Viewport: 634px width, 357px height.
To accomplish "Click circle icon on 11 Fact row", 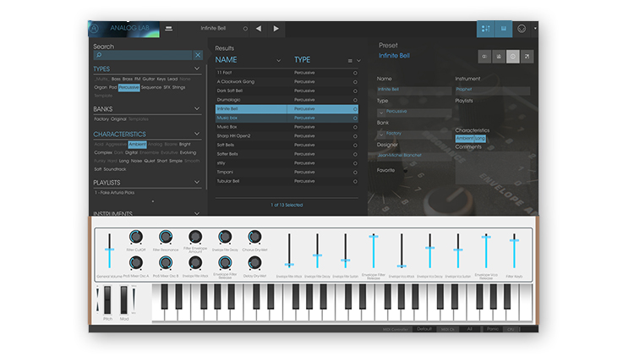I will coord(355,73).
